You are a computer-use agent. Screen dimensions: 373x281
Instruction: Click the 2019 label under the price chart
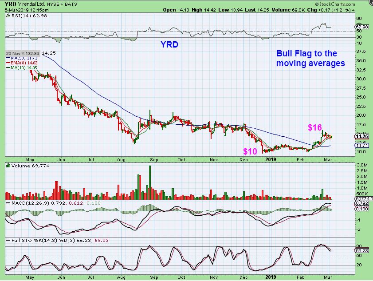(271, 159)
